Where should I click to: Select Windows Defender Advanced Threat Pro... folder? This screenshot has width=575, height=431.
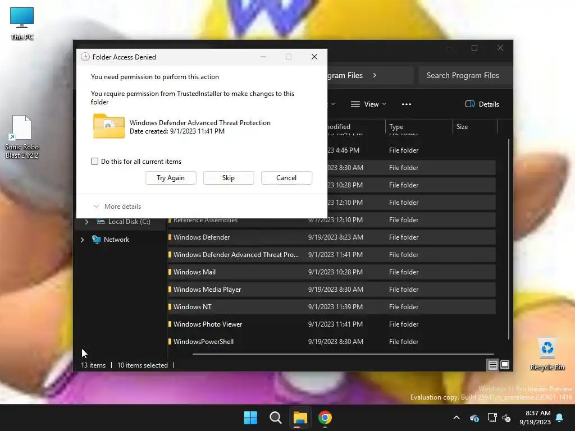click(331, 255)
